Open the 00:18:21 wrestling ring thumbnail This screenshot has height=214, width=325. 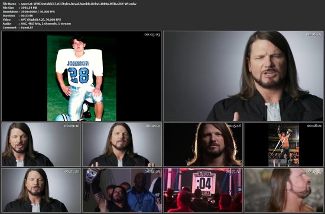click(284, 144)
